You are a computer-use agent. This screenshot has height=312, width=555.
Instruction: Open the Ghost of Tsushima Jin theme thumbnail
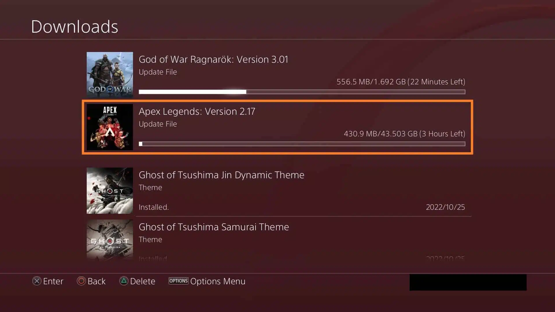[x=110, y=191]
